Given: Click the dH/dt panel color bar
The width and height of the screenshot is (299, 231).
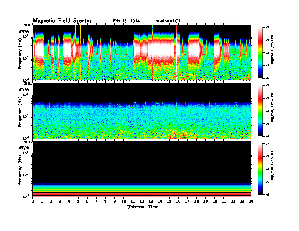Looking at the screenshot, I should (x=260, y=52).
